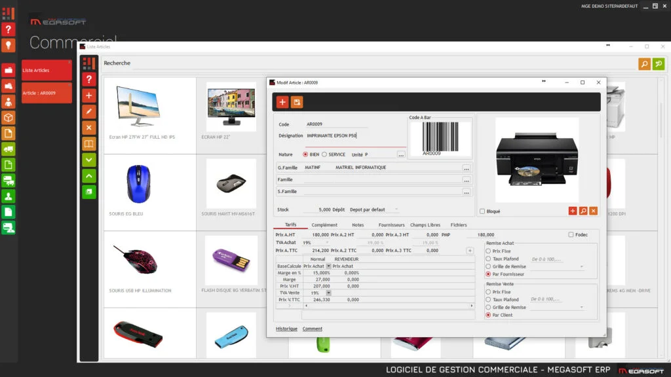The image size is (671, 377).
Task: Switch to the Tarifs tab
Action: [290, 225]
